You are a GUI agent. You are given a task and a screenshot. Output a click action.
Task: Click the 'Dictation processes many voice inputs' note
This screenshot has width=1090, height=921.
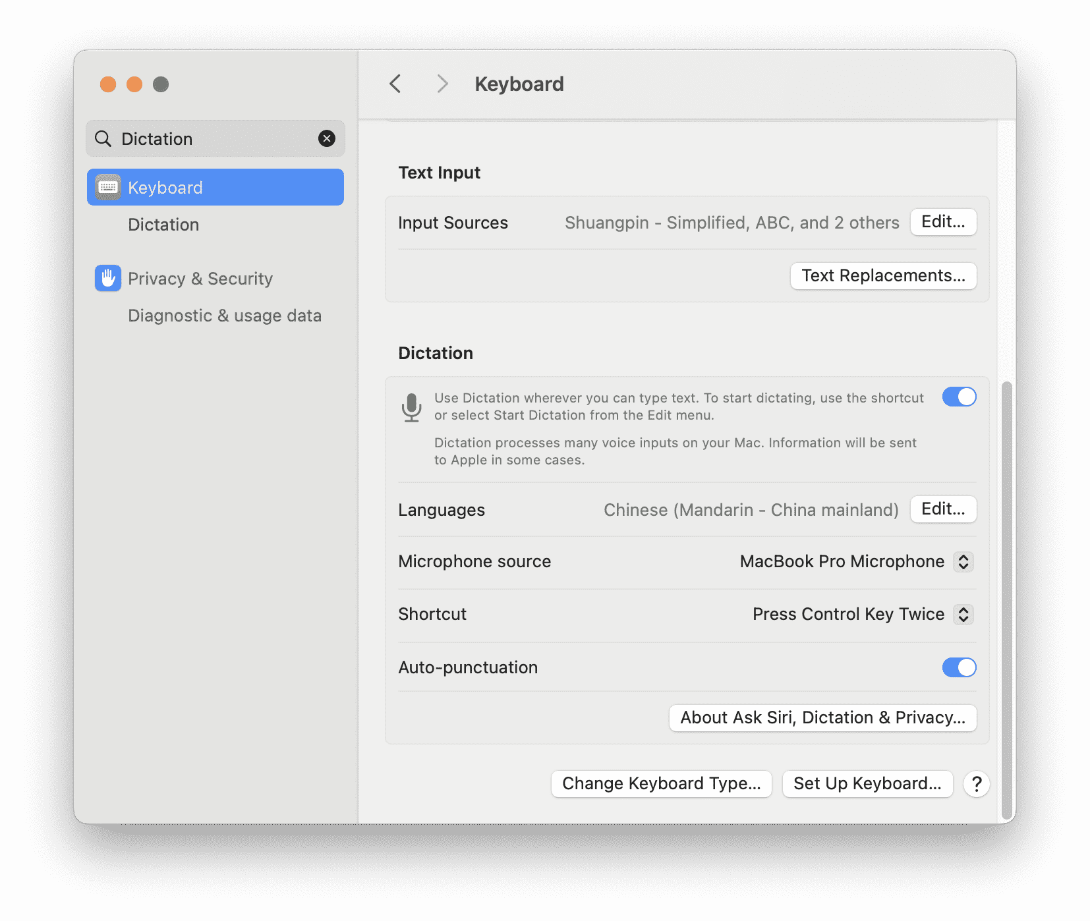[x=675, y=451]
